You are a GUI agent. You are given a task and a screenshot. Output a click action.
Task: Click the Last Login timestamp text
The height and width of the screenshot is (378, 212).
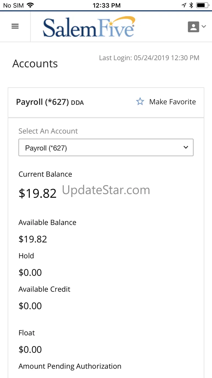(x=149, y=58)
